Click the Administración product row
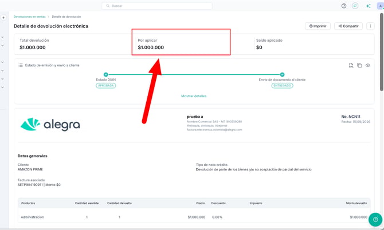The width and height of the screenshot is (384, 230). (x=194, y=217)
